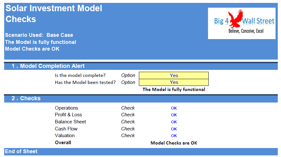Select the 'Operations' row label
Image resolution: width=281 pixels, height=157 pixels.
(67, 108)
